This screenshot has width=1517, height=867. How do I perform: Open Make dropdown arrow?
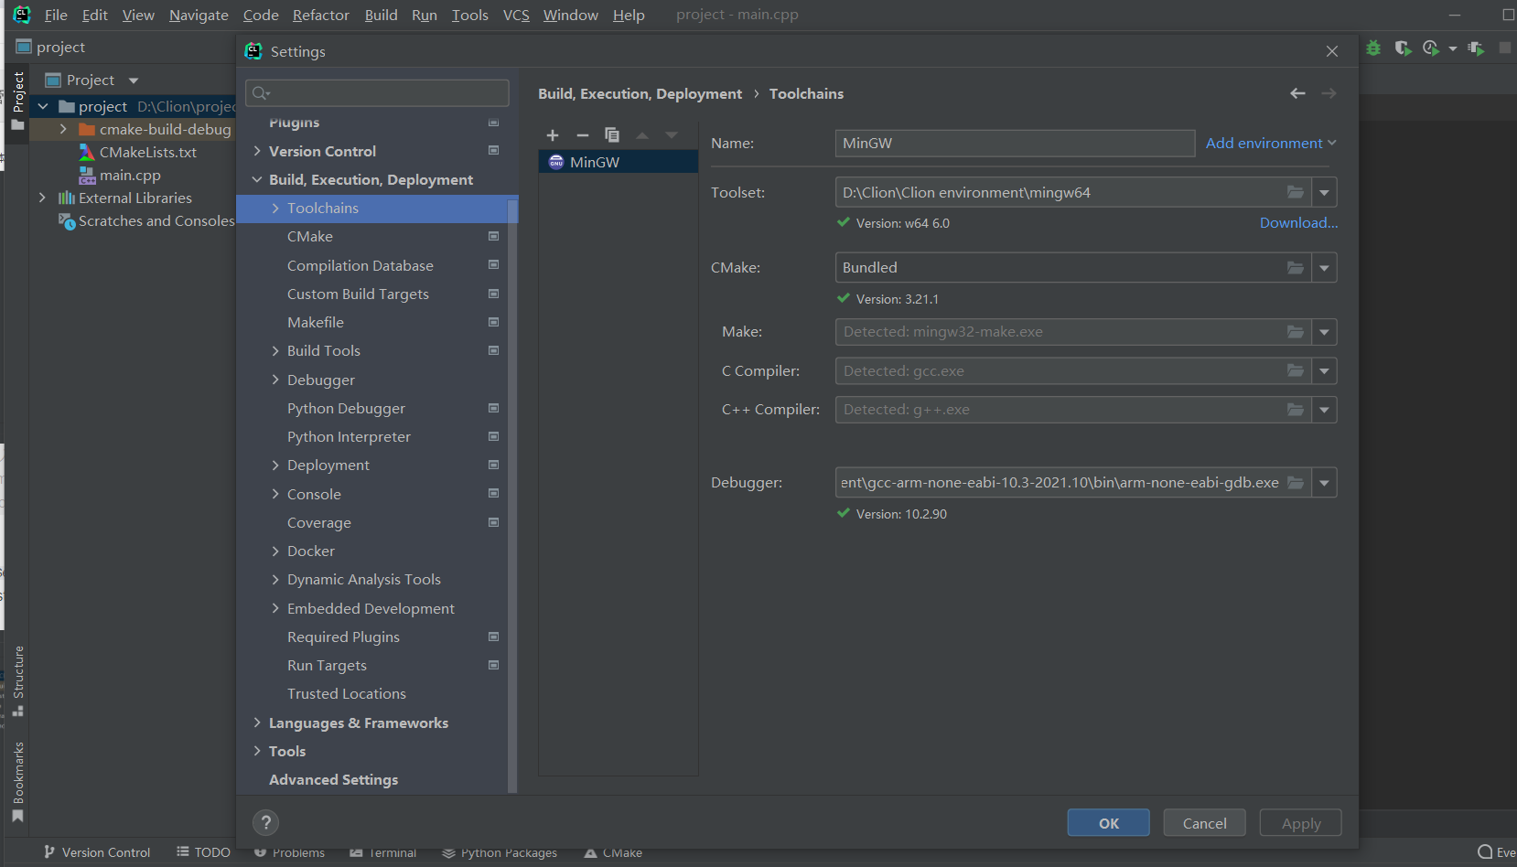(1324, 332)
